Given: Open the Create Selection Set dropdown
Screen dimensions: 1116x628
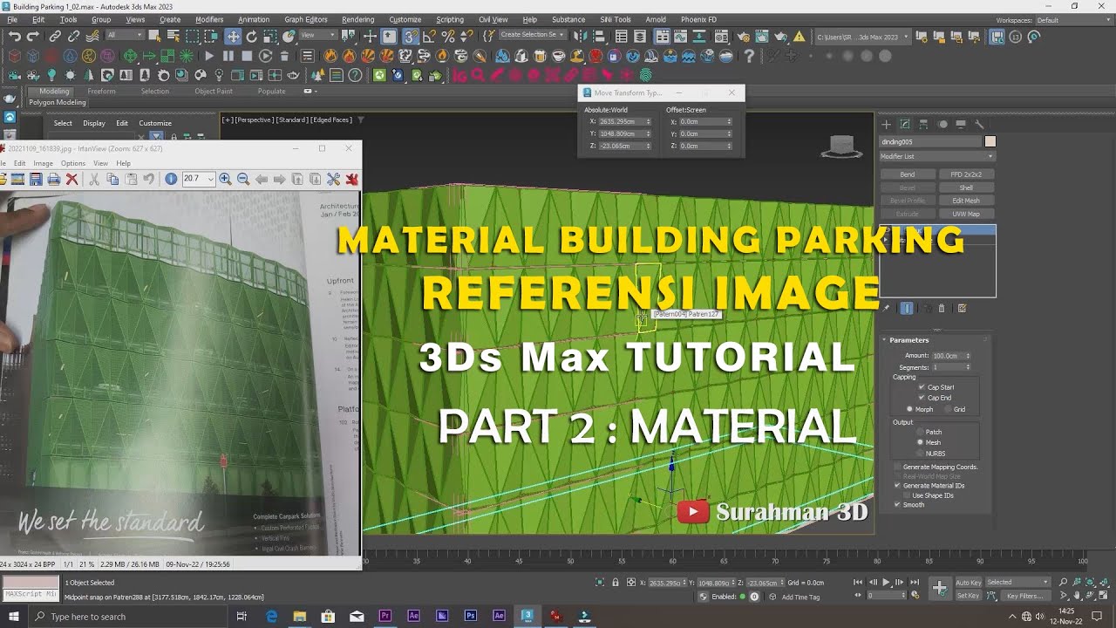Looking at the screenshot, I should (x=532, y=36).
